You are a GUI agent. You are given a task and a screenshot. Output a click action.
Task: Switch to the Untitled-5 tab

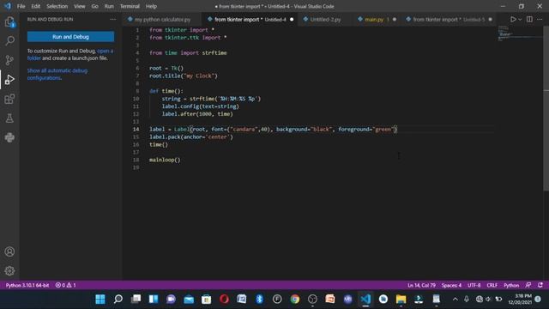click(449, 19)
